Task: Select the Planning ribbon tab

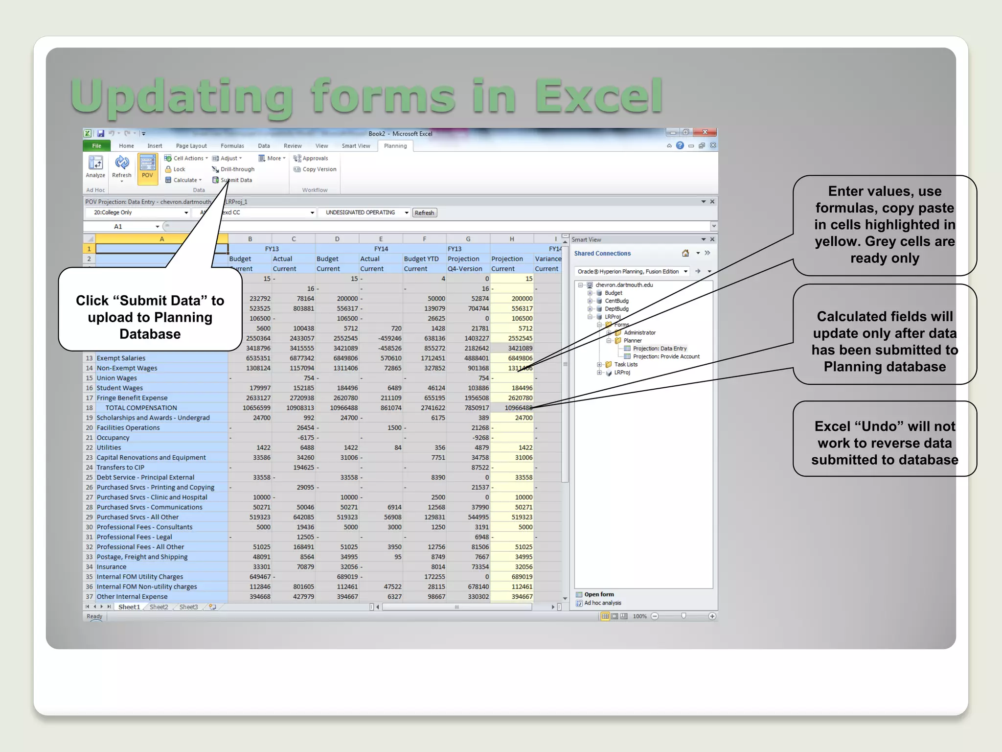Action: tap(395, 146)
